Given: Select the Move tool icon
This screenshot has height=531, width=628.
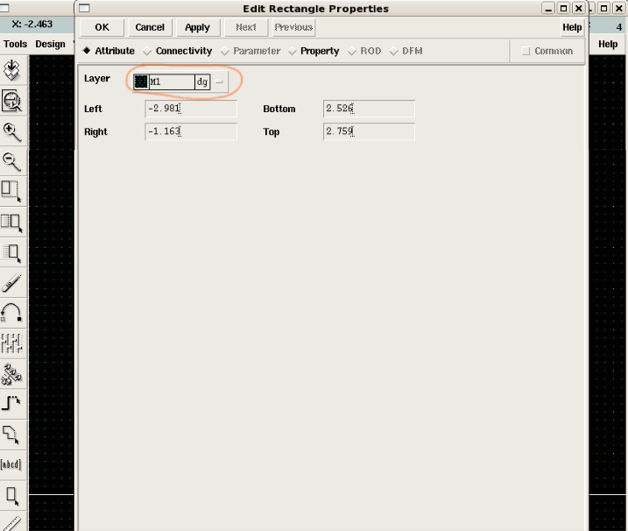Looking at the screenshot, I should tap(12, 252).
